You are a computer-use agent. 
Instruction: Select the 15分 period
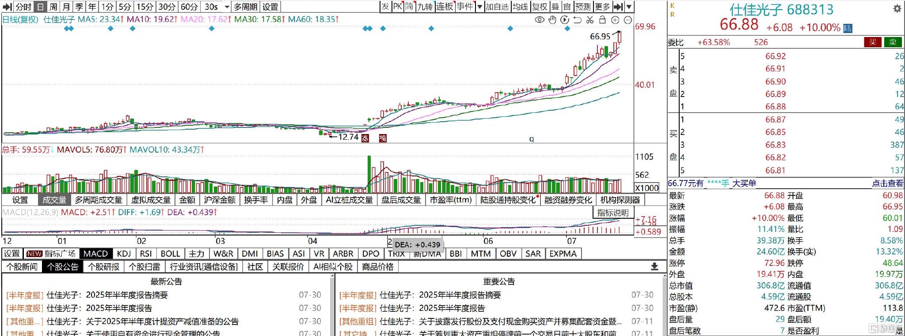pyautogui.click(x=144, y=7)
